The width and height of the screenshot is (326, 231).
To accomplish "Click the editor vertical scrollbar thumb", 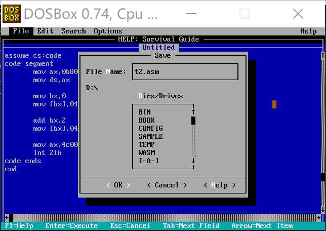I will [x=323, y=177].
